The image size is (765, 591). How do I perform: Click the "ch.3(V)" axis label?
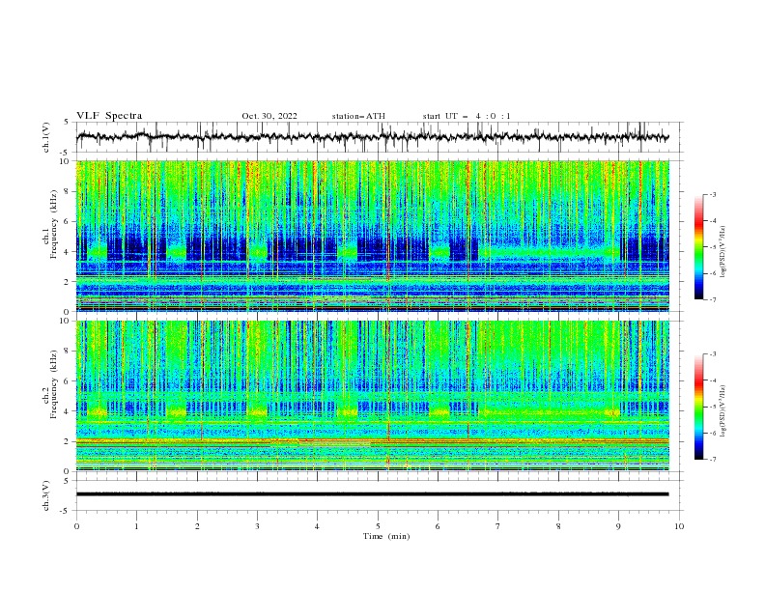coord(46,495)
